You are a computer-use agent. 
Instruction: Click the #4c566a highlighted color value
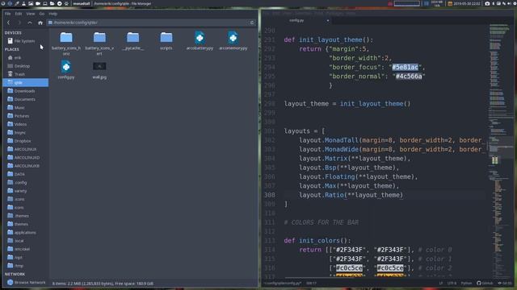coord(409,77)
